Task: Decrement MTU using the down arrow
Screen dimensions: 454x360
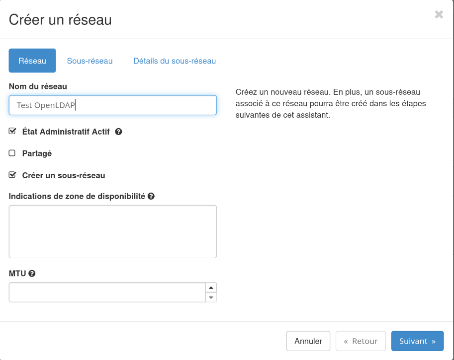Action: tap(211, 297)
